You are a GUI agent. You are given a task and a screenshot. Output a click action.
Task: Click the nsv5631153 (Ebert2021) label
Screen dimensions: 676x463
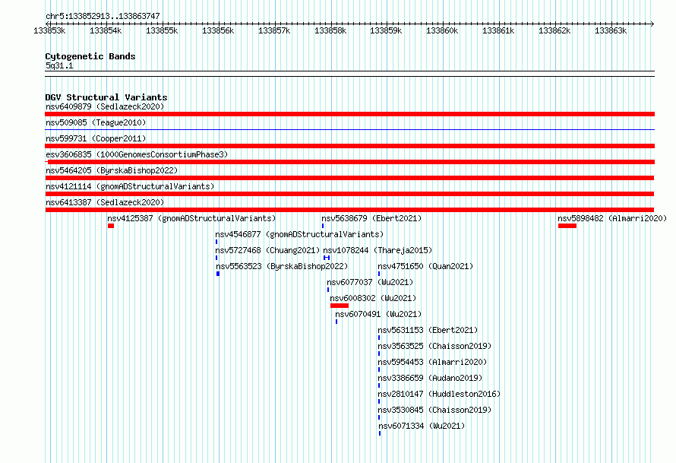(x=428, y=330)
